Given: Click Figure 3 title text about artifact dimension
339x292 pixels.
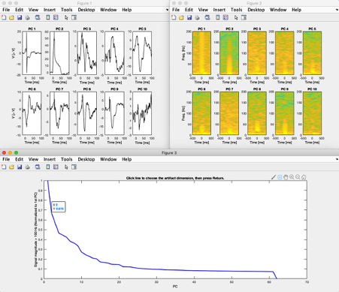Looking at the screenshot, I should (x=175, y=178).
